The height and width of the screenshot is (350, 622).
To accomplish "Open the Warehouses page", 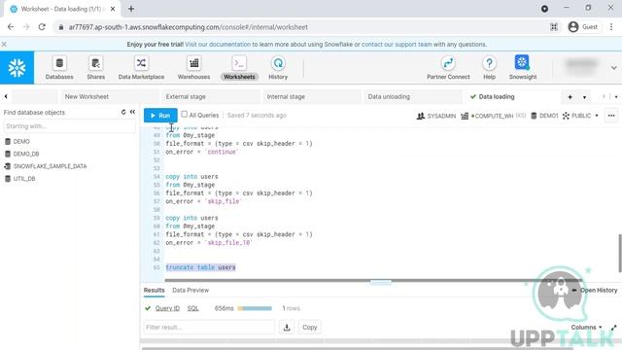I will click(x=193, y=68).
